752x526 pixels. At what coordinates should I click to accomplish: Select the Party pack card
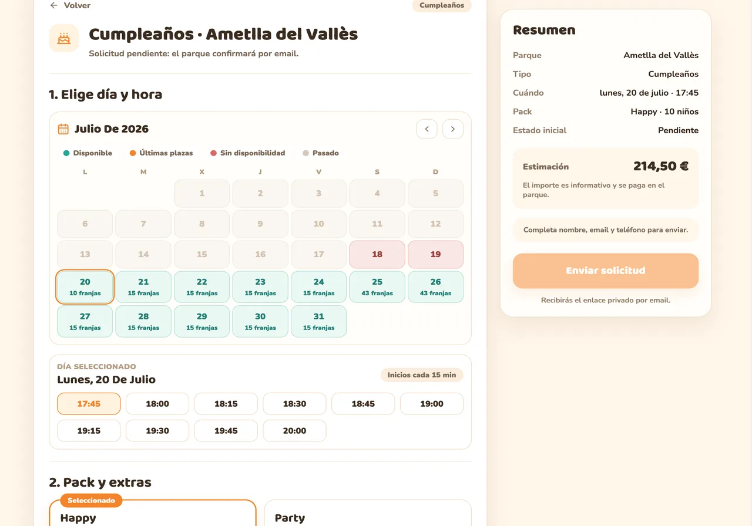pyautogui.click(x=368, y=513)
